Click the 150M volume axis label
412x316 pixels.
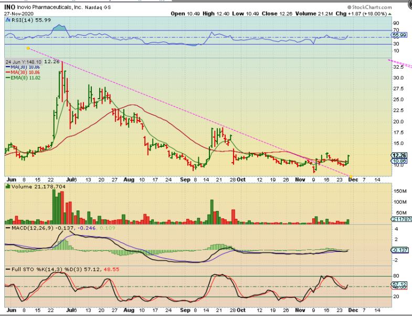[400, 191]
